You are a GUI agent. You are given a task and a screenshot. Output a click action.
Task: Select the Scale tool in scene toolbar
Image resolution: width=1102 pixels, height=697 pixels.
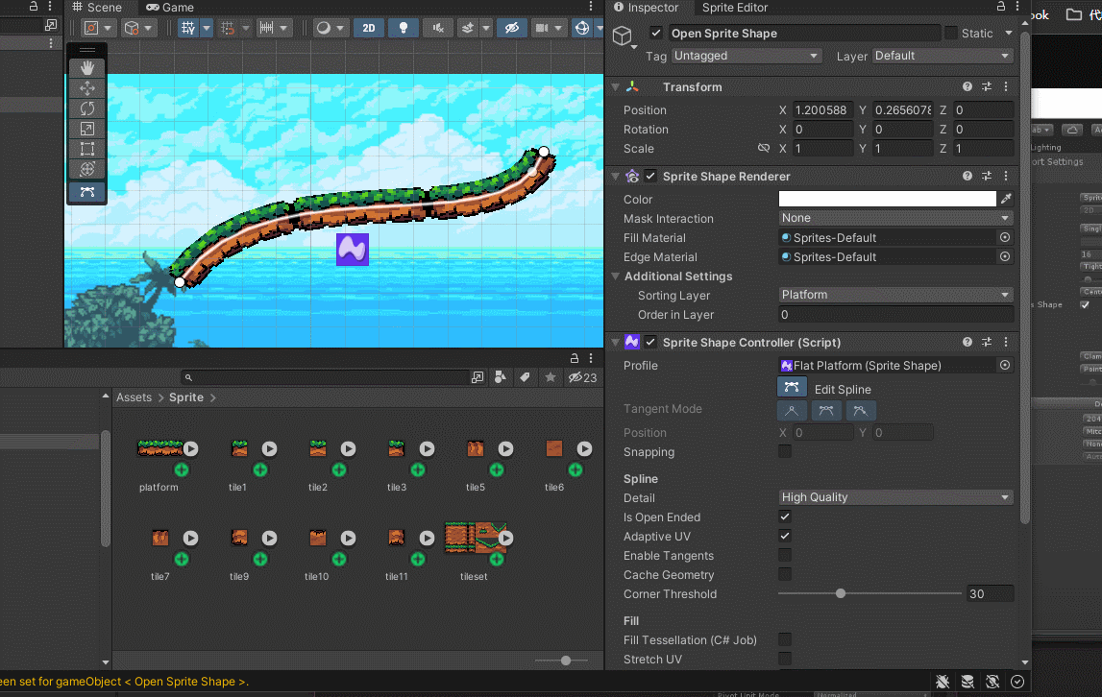87,130
